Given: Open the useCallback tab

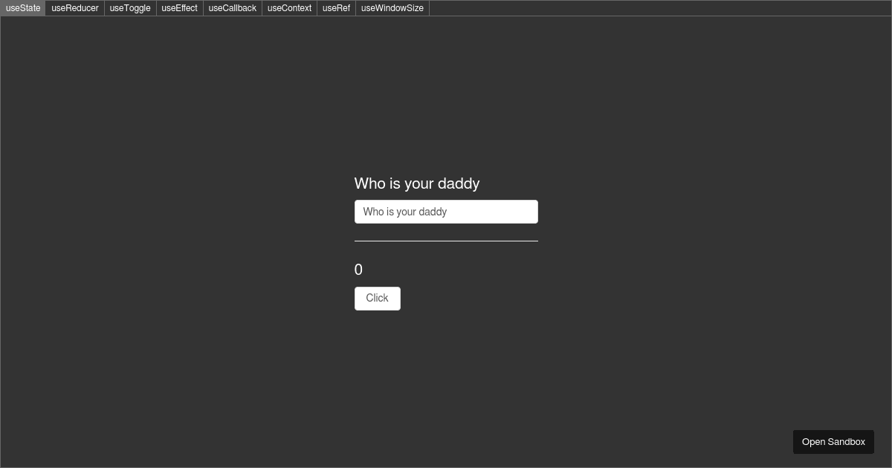Looking at the screenshot, I should pos(232,8).
